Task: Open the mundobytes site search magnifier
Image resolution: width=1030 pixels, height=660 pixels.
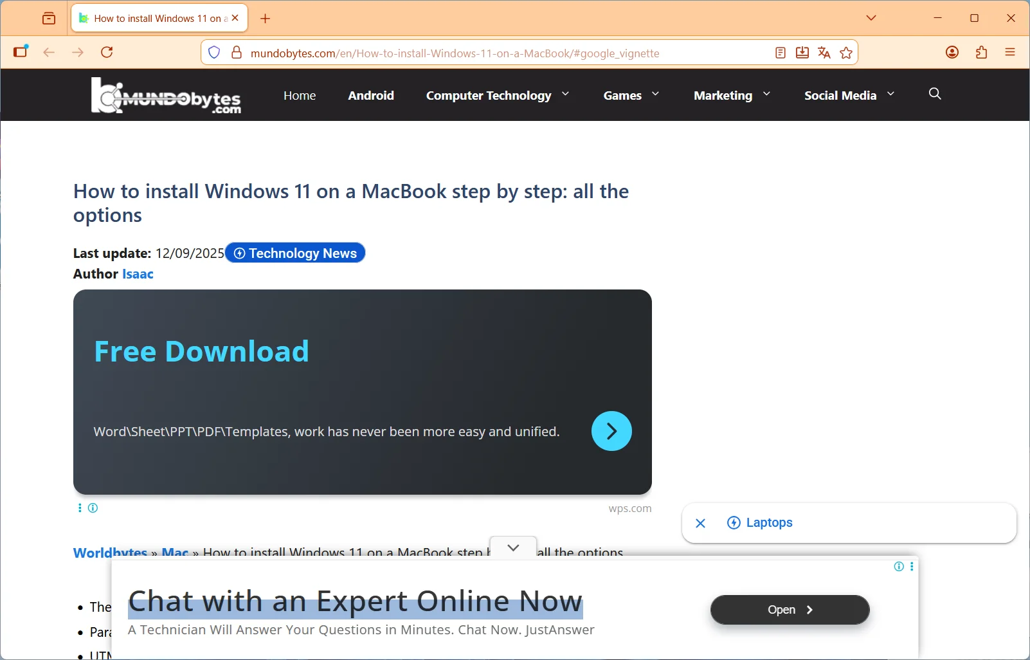Action: 934,94
